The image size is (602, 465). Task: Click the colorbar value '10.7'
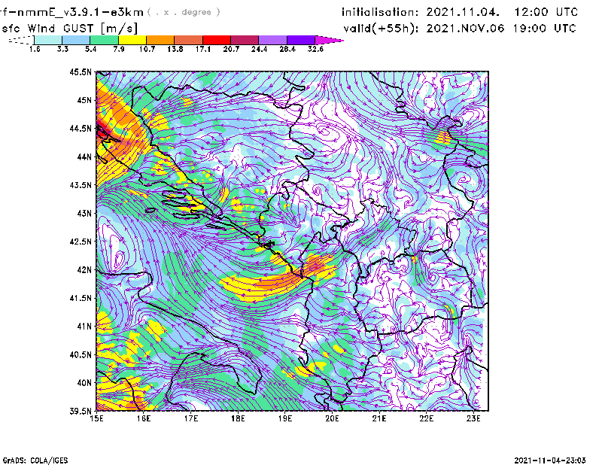pyautogui.click(x=147, y=49)
